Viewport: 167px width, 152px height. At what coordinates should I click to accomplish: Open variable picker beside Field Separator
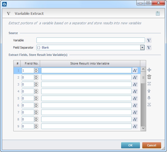point(149,47)
